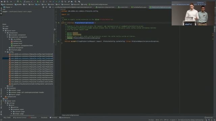
Task: Open the Terminal tool window
Action: click(x=53, y=118)
